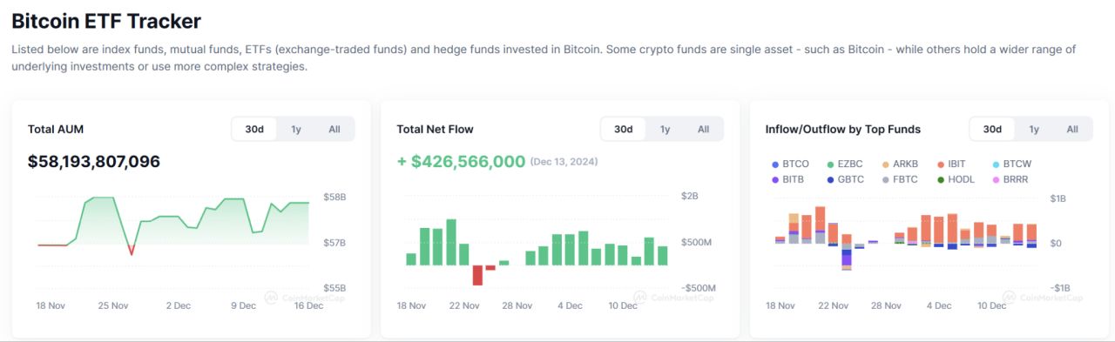The height and width of the screenshot is (342, 1115).
Task: Hide BITB series via legend
Action: click(787, 180)
